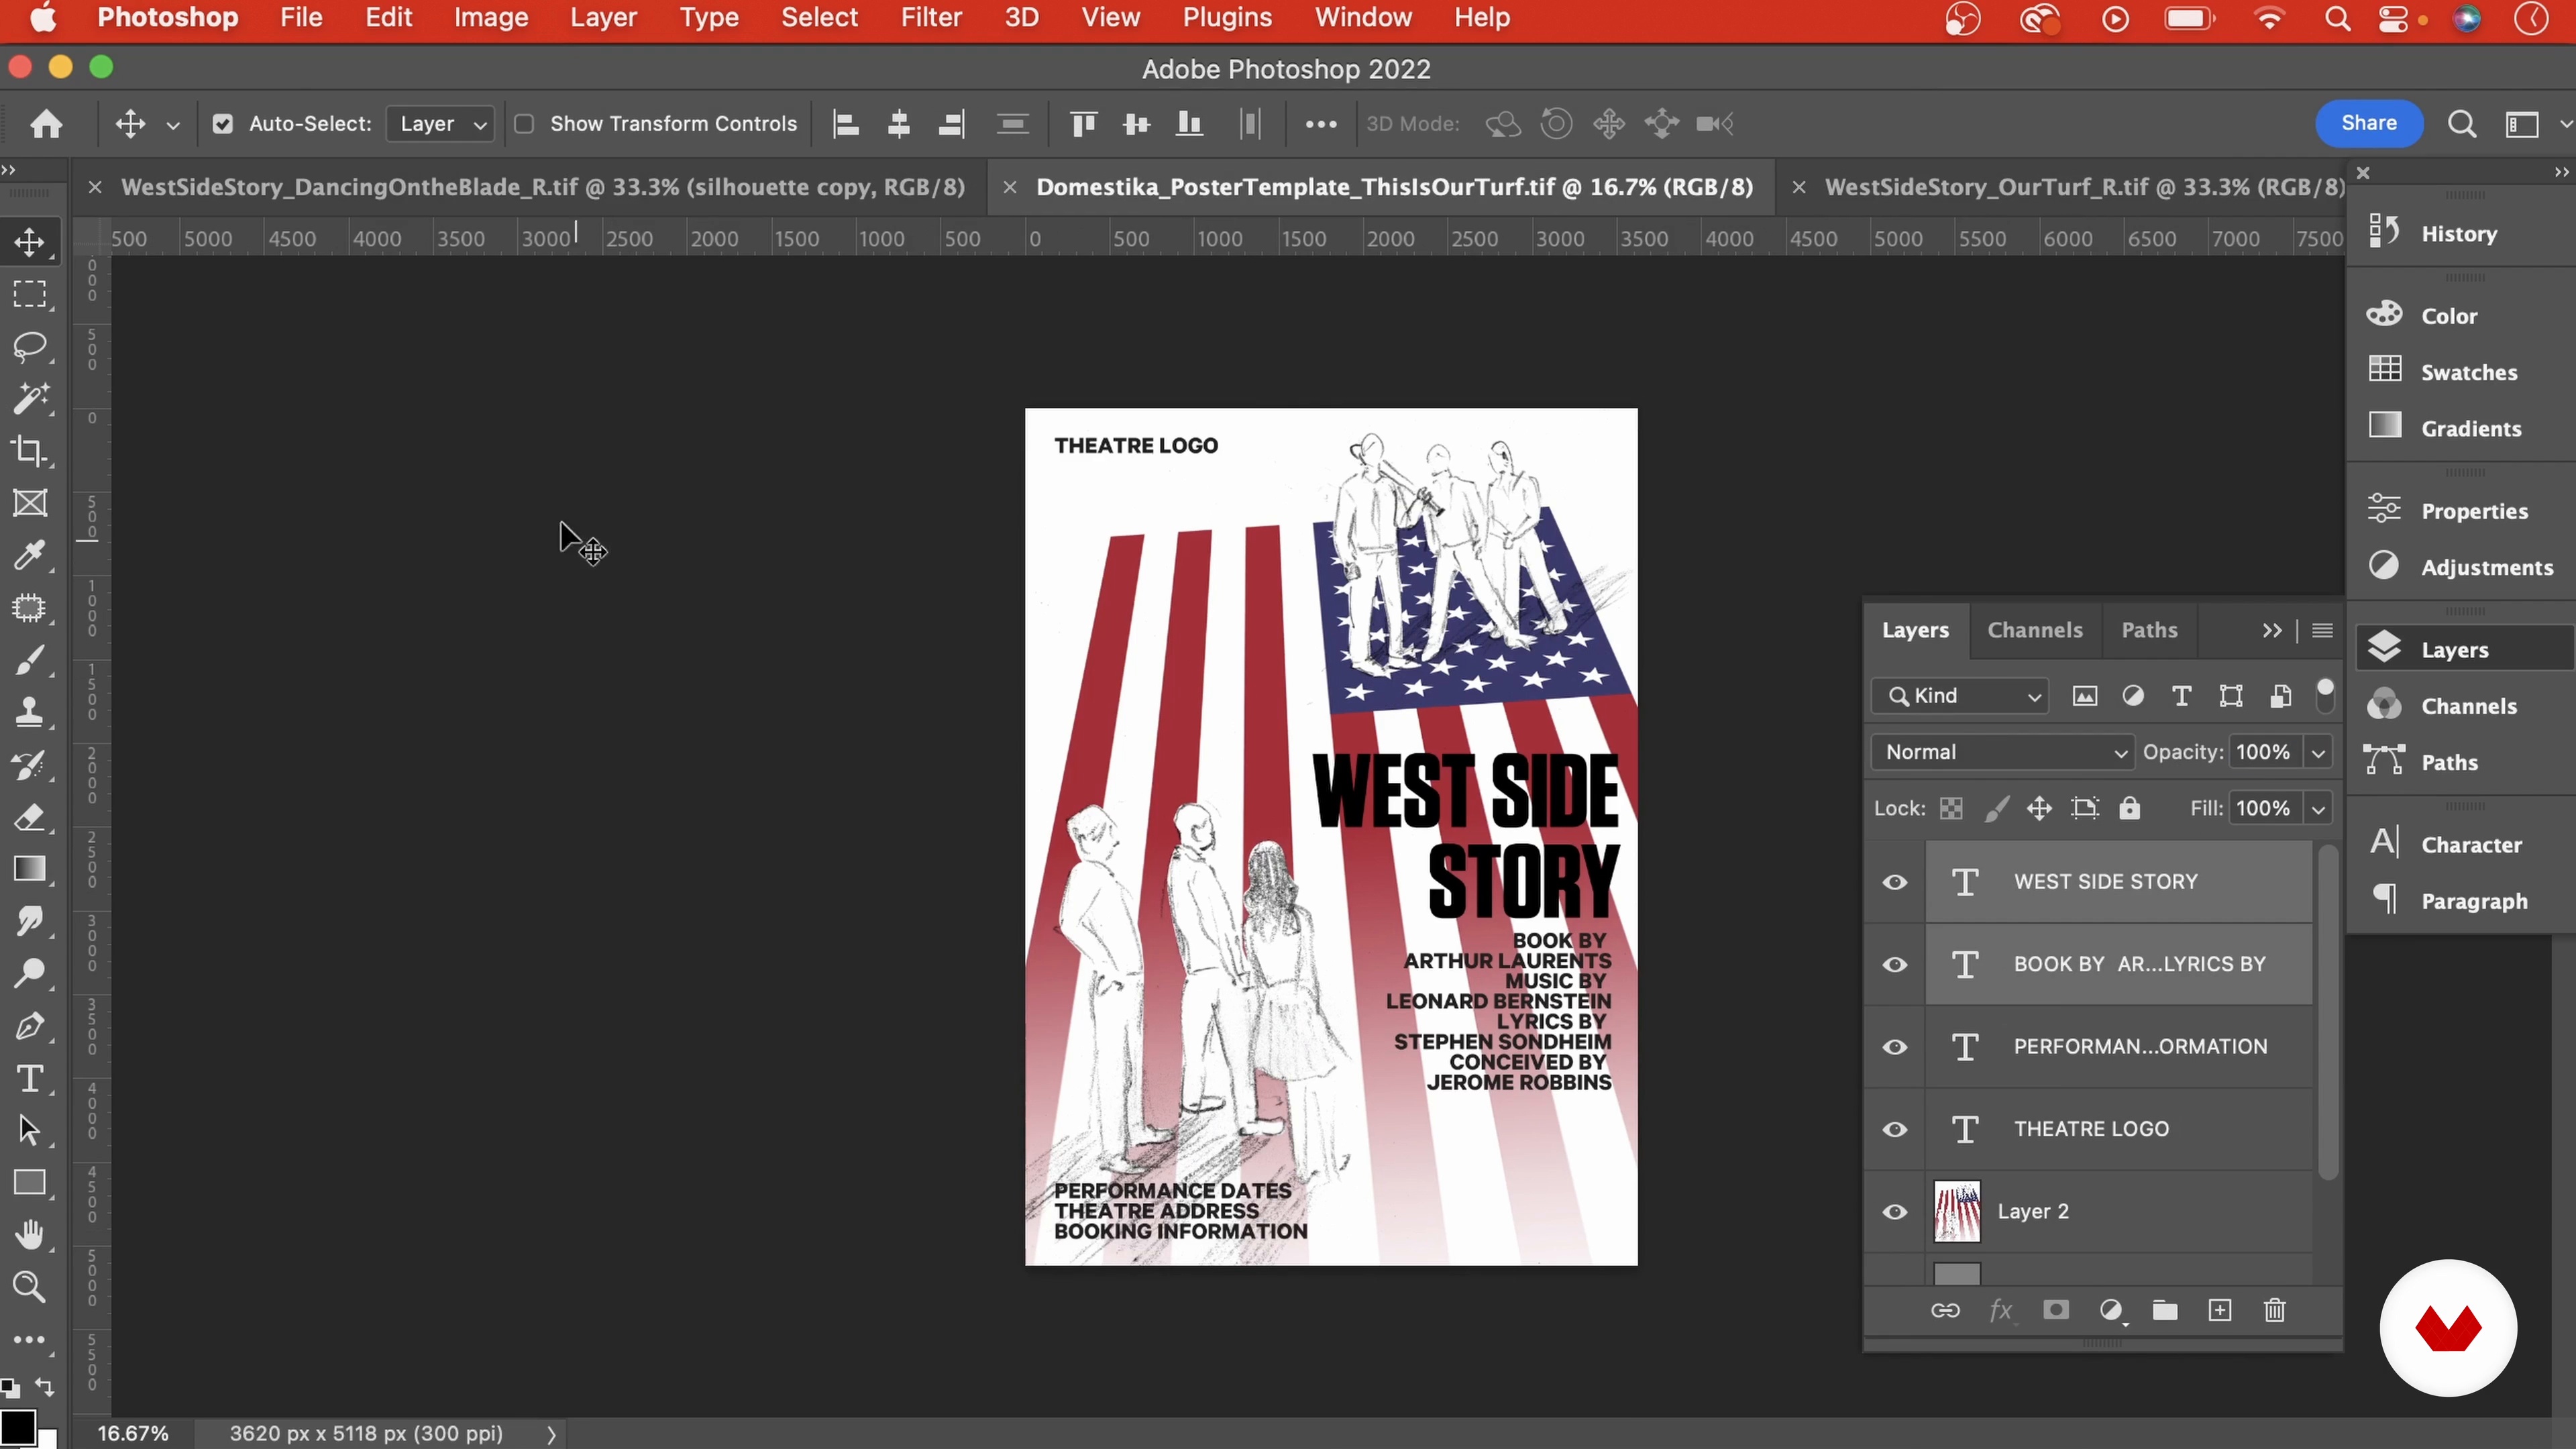Screen dimensions: 2576x1449
Task: Select the Rectangular Marquee tool
Action: coord(29,294)
